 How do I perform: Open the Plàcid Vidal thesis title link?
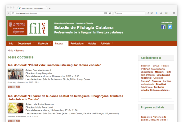[54, 65]
